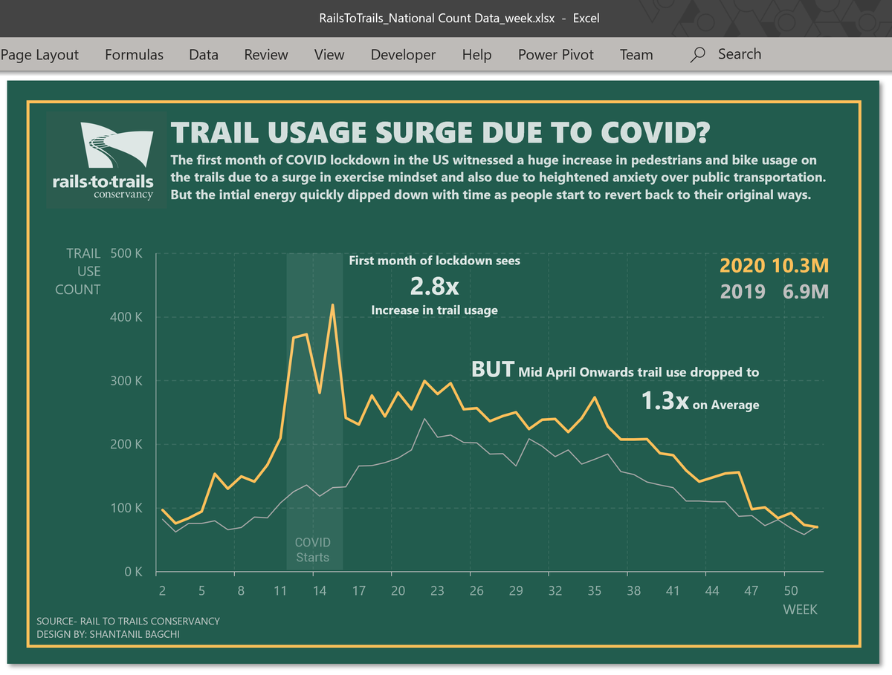Open the Developer tab
This screenshot has height=675, width=892.
[x=403, y=54]
